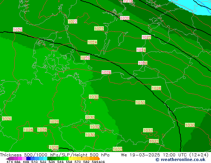
Task: Click the bright magenta legend swatch
Action: [20, 158]
